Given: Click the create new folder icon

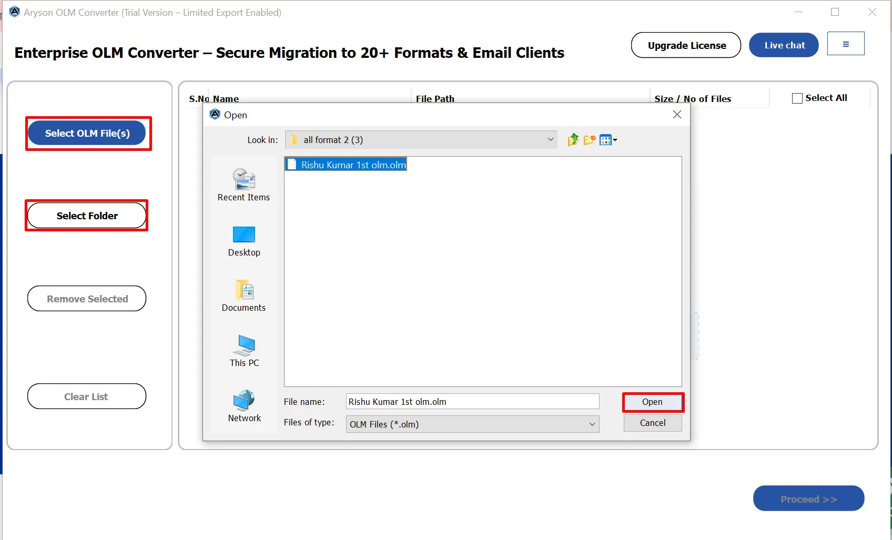Looking at the screenshot, I should 590,139.
